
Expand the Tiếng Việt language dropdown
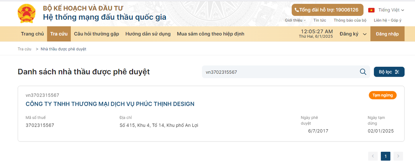coord(391,10)
